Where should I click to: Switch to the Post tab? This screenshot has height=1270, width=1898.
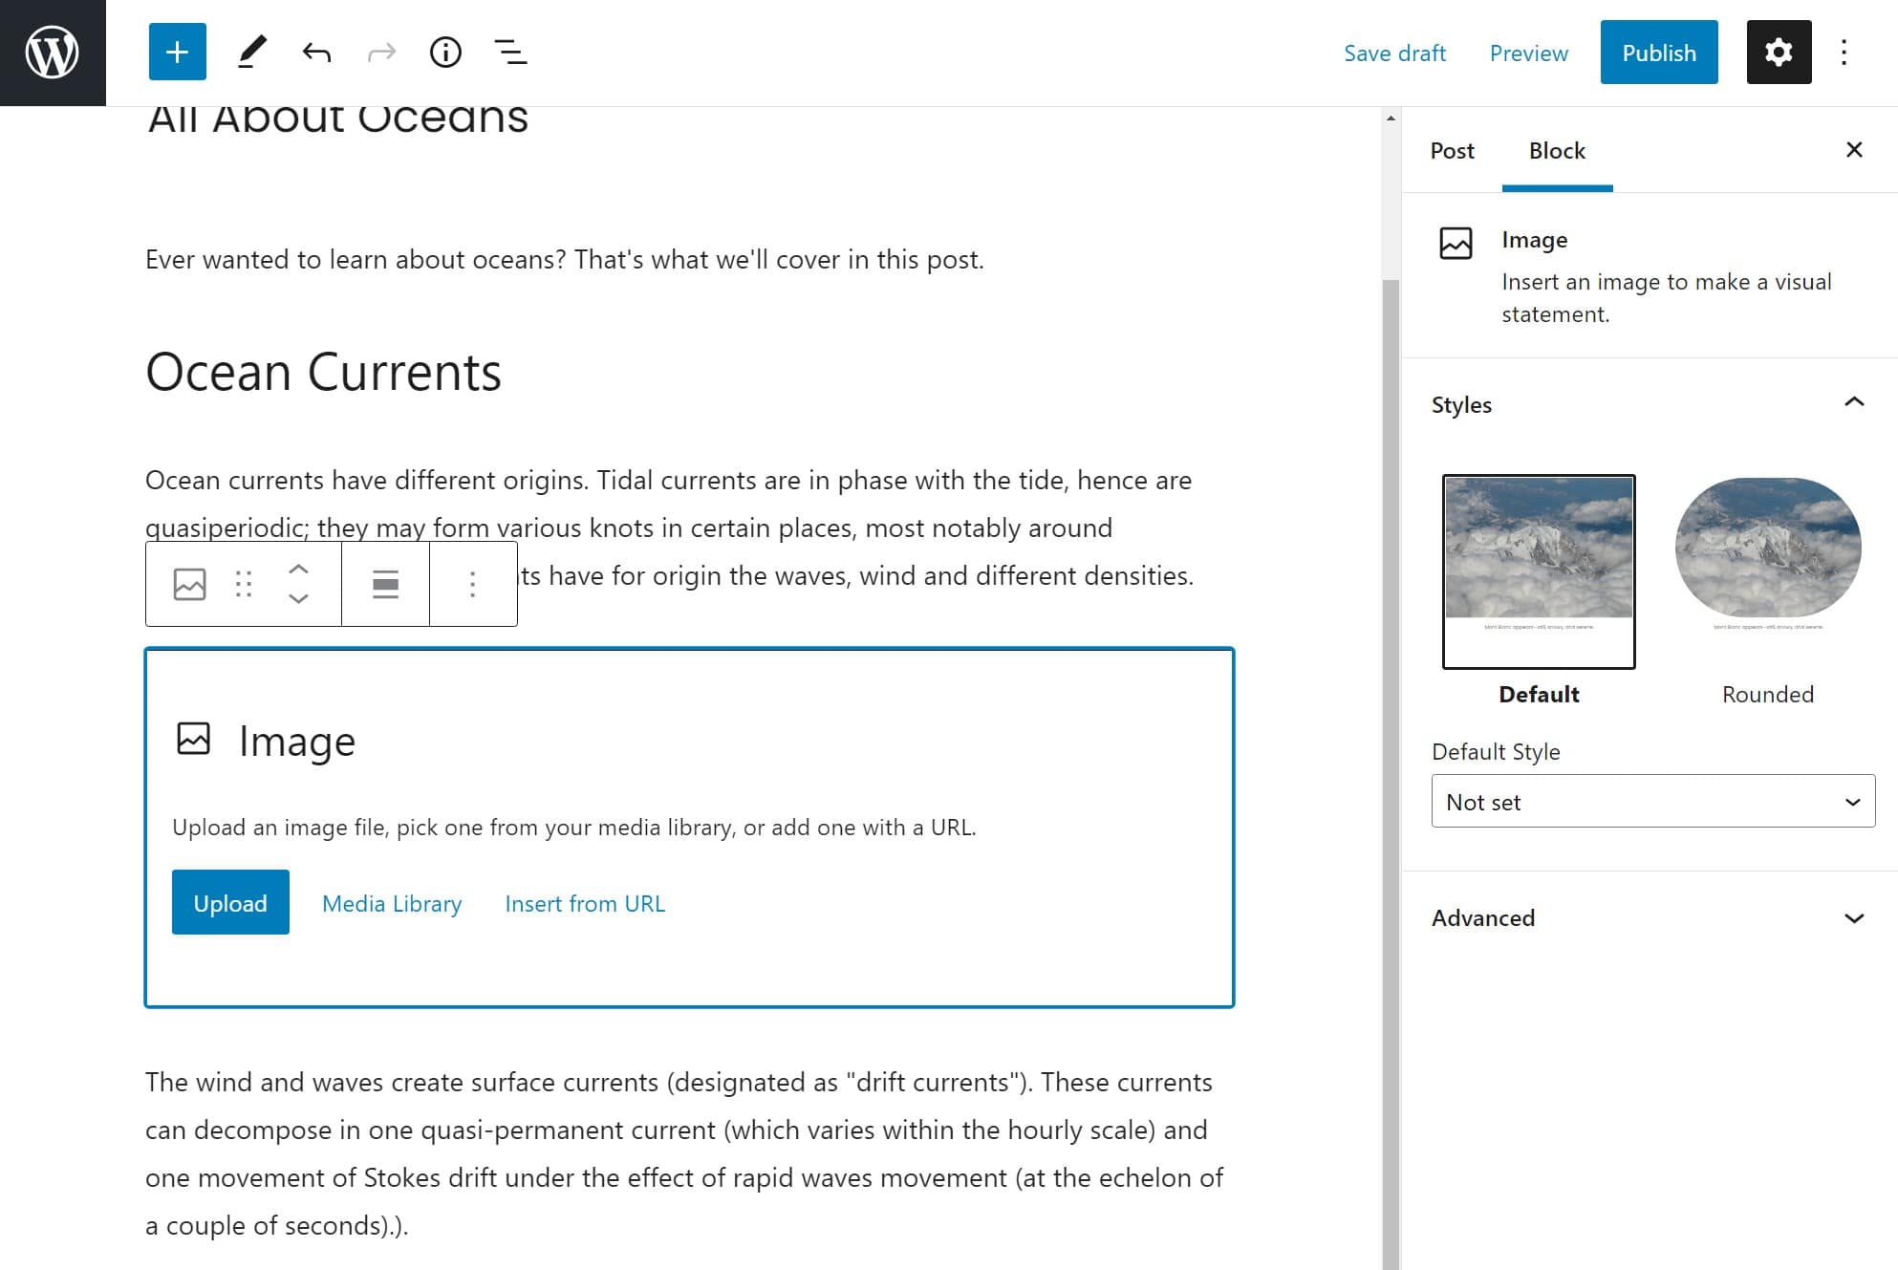pos(1452,151)
